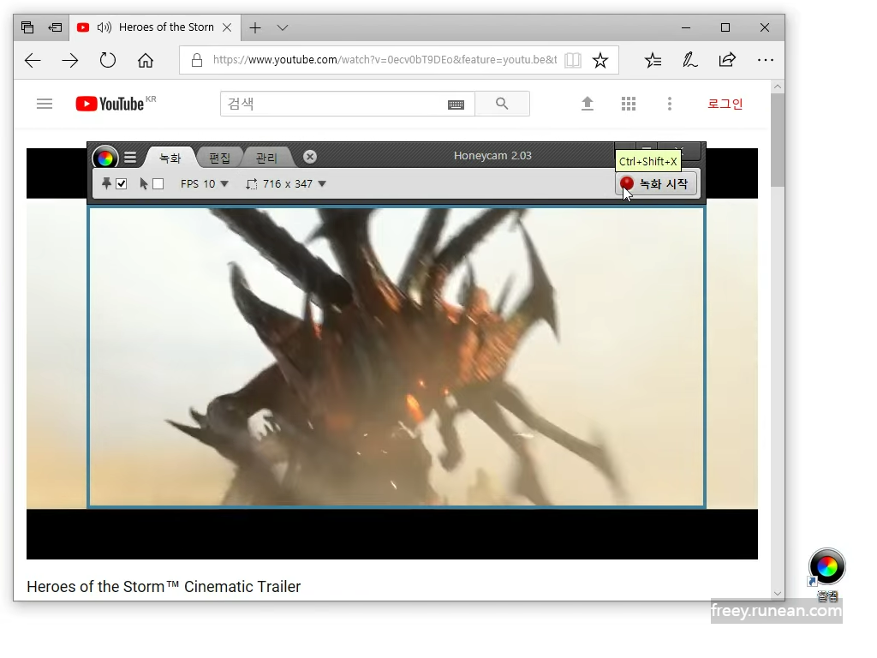
Task: Mute the tab via speaker icon
Action: click(x=104, y=27)
